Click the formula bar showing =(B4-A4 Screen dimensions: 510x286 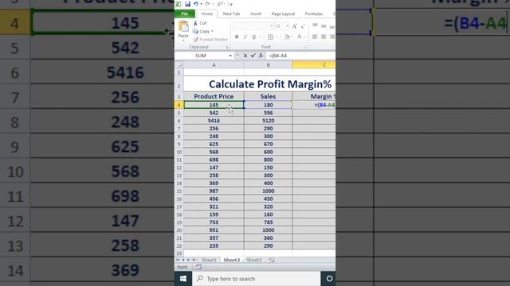pyautogui.click(x=300, y=56)
